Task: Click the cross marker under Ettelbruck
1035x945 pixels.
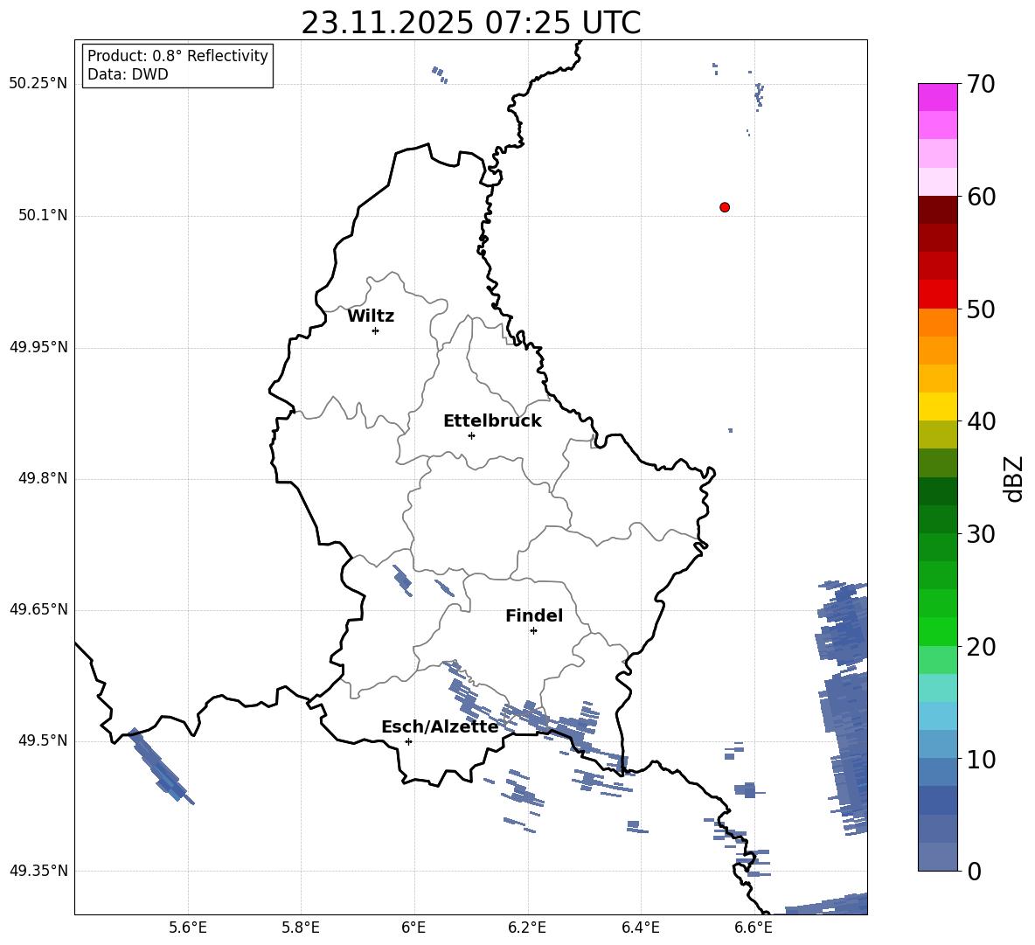Action: (471, 435)
